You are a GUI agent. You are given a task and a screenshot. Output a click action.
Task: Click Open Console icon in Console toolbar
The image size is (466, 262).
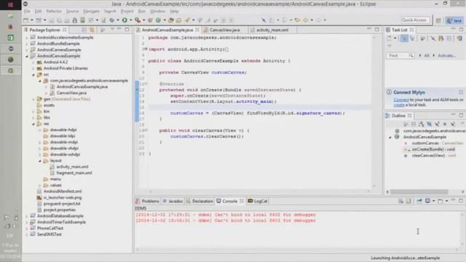440,201
